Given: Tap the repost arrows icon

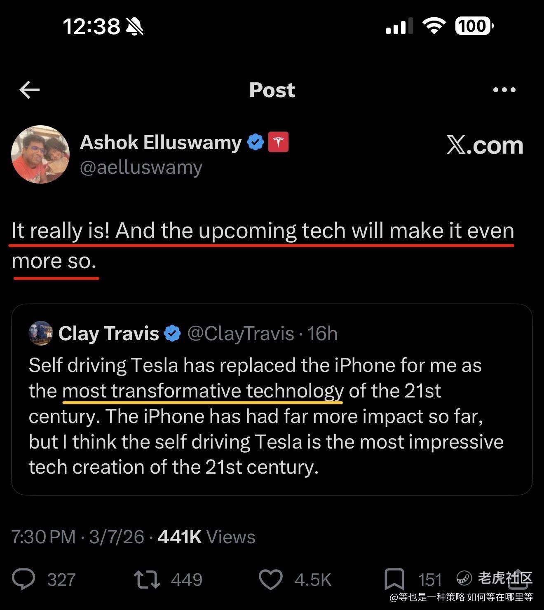Looking at the screenshot, I should (x=147, y=579).
